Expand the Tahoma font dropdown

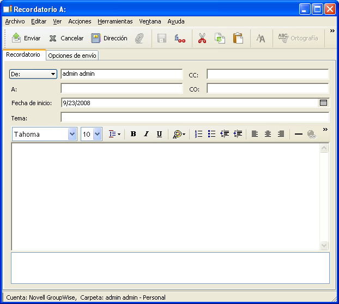click(x=72, y=134)
